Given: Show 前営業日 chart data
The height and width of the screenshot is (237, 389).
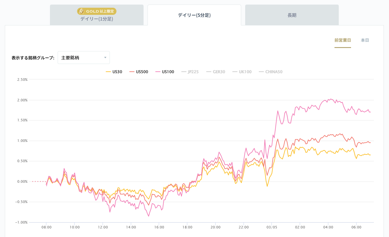Looking at the screenshot, I should 342,40.
